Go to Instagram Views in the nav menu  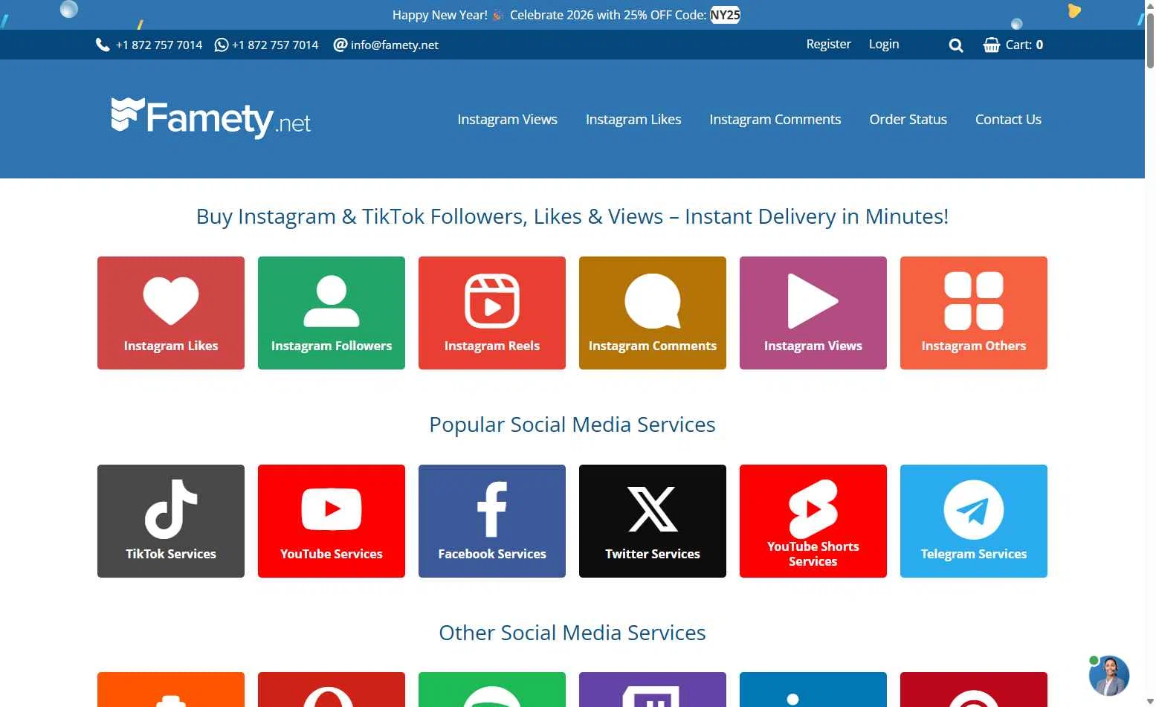[507, 119]
